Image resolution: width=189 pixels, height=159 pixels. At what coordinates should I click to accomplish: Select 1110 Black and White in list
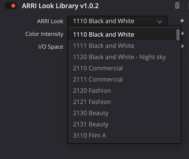(x=122, y=34)
